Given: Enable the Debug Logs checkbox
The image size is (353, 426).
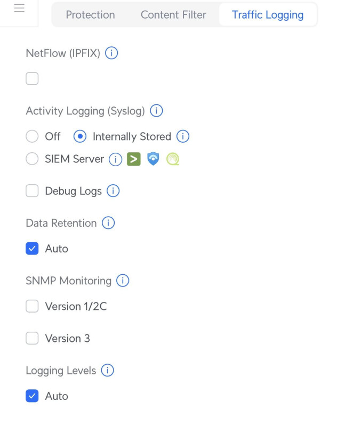Looking at the screenshot, I should pos(32,191).
